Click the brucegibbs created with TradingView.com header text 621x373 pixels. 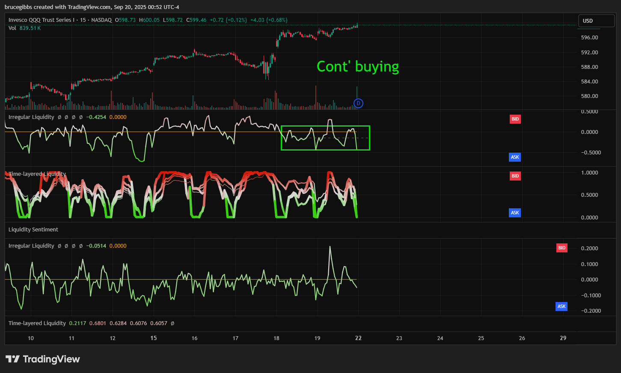click(92, 7)
